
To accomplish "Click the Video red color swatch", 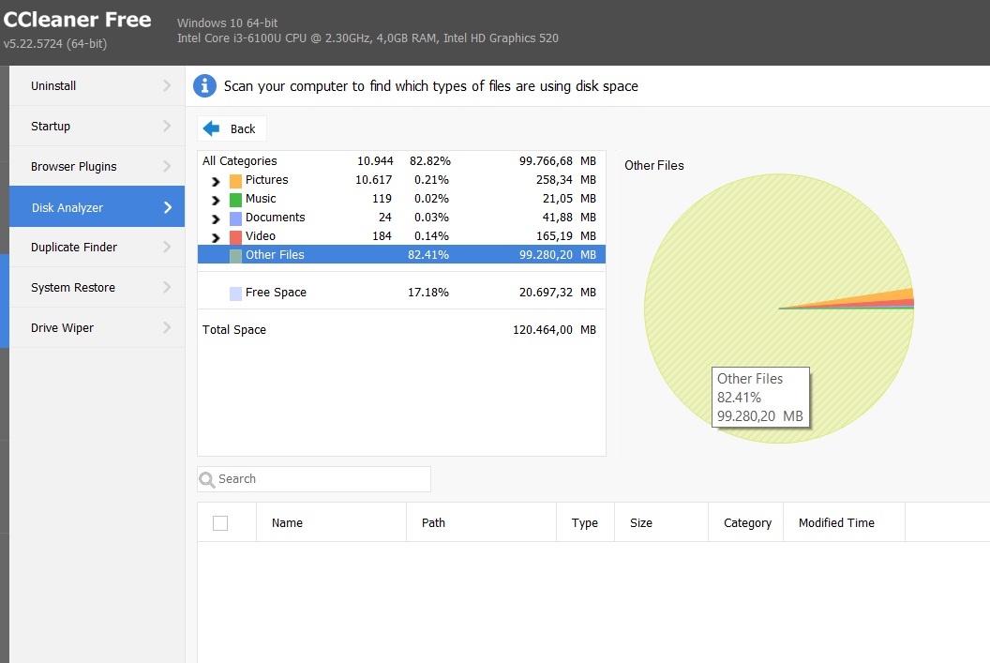I will 235,237.
